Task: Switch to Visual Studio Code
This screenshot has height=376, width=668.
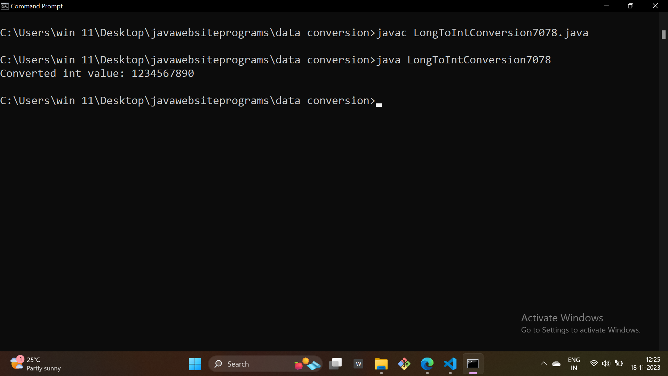Action: click(x=450, y=364)
